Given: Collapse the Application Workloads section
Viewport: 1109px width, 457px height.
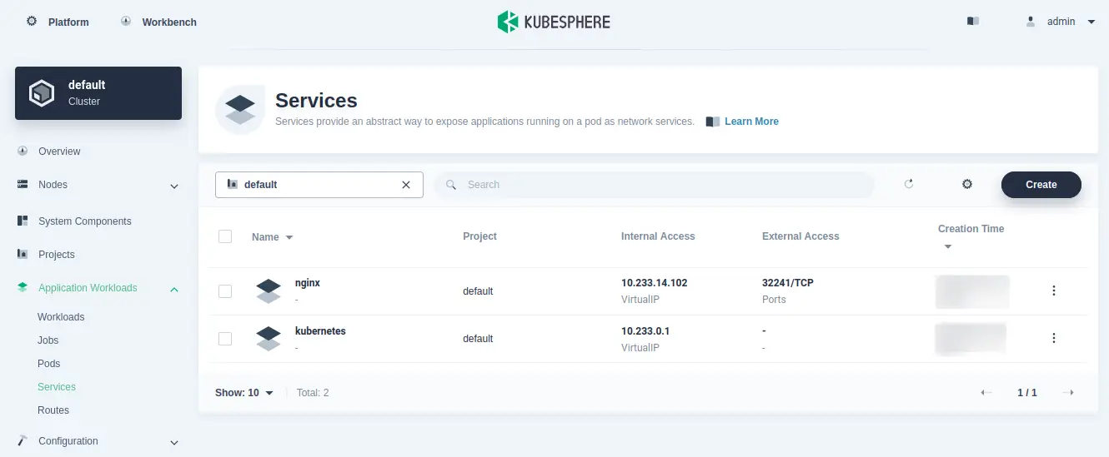Looking at the screenshot, I should pos(174,290).
